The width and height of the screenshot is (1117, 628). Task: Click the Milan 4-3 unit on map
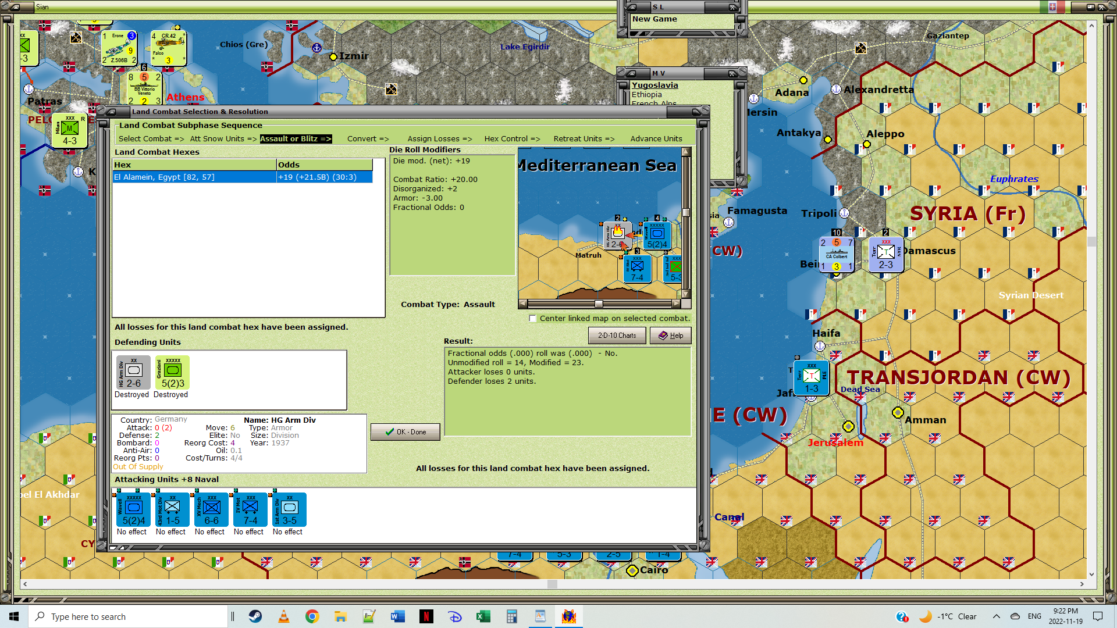tap(69, 131)
